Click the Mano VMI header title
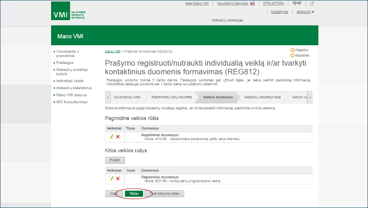 (70, 36)
